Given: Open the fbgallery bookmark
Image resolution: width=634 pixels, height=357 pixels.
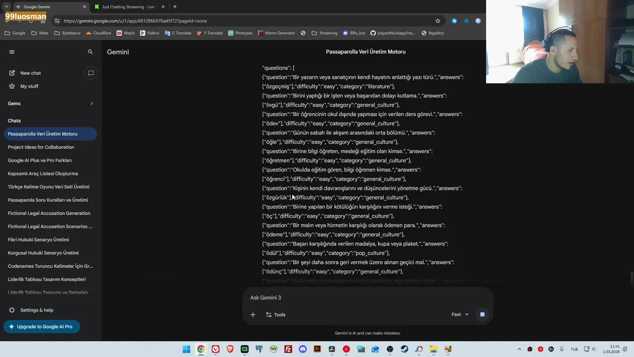Looking at the screenshot, I should 432,33.
